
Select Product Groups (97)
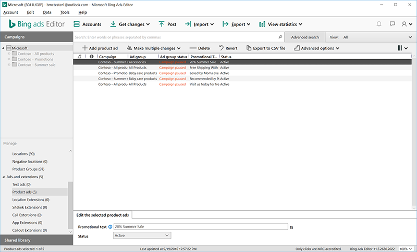coord(28,169)
